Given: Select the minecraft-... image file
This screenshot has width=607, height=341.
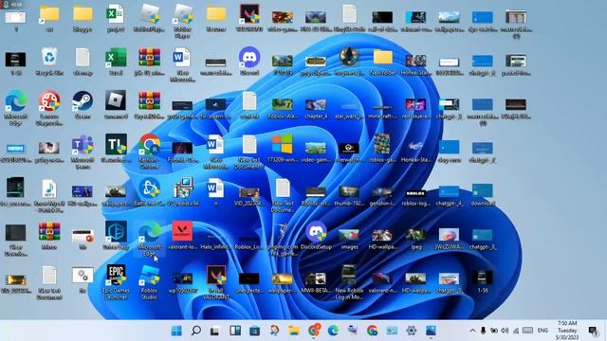Looking at the screenshot, I should pyautogui.click(x=383, y=111).
